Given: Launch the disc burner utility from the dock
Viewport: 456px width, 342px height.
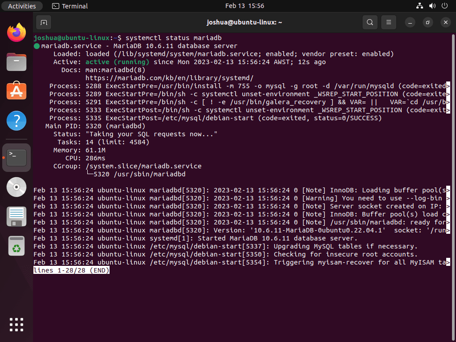Looking at the screenshot, I should tap(16, 187).
